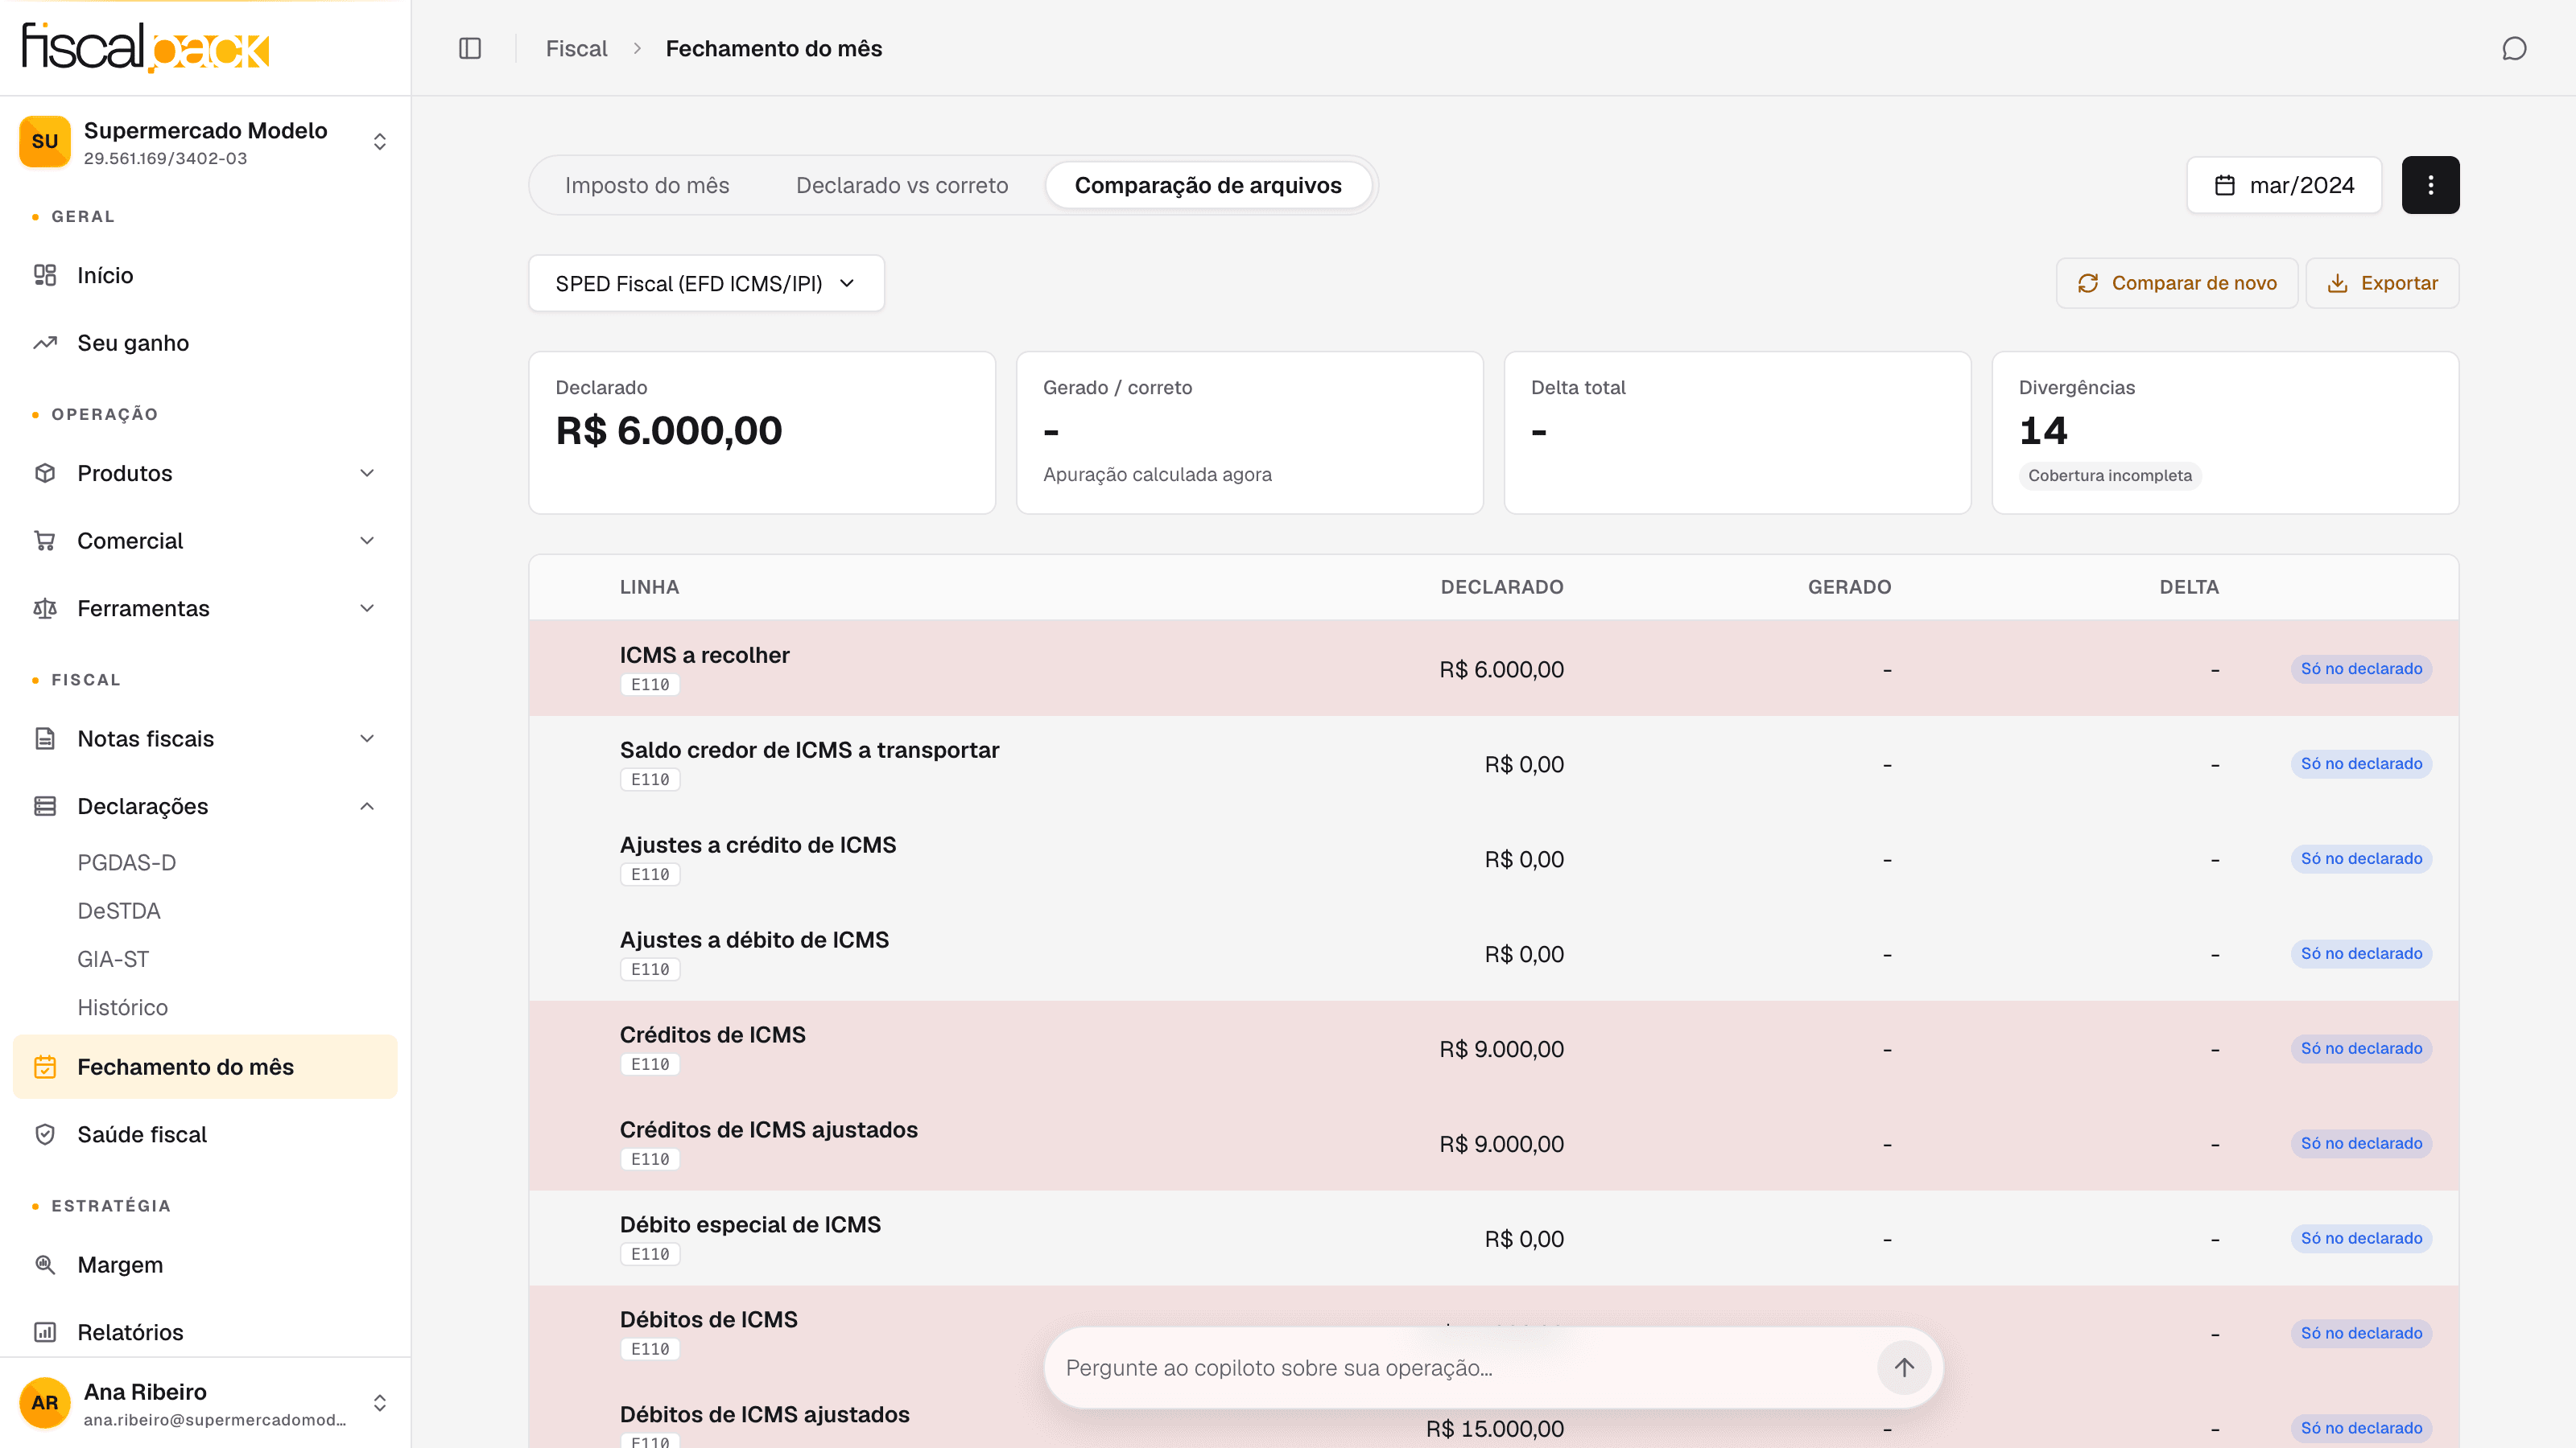Viewport: 2576px width, 1448px height.
Task: Open the Supermercado Modelo company switcher
Action: point(205,142)
